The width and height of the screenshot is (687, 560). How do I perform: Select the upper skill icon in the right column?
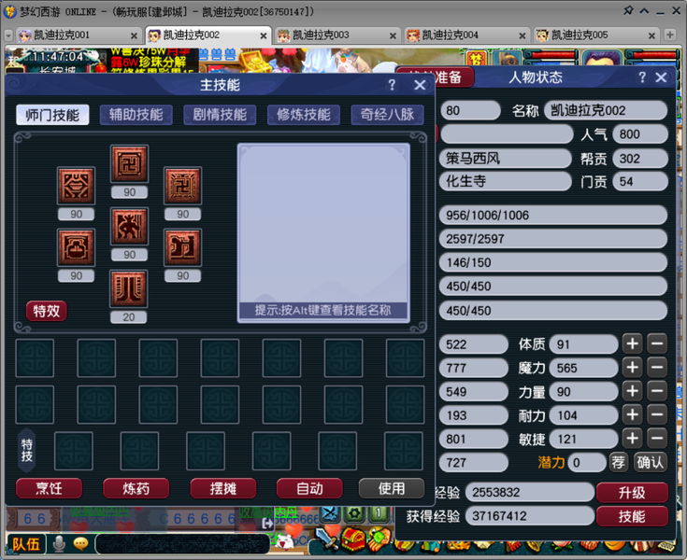[182, 186]
